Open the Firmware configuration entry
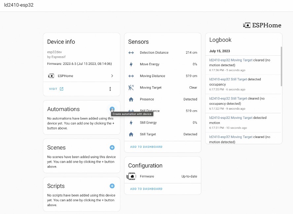The width and height of the screenshot is (293, 214). (x=163, y=176)
